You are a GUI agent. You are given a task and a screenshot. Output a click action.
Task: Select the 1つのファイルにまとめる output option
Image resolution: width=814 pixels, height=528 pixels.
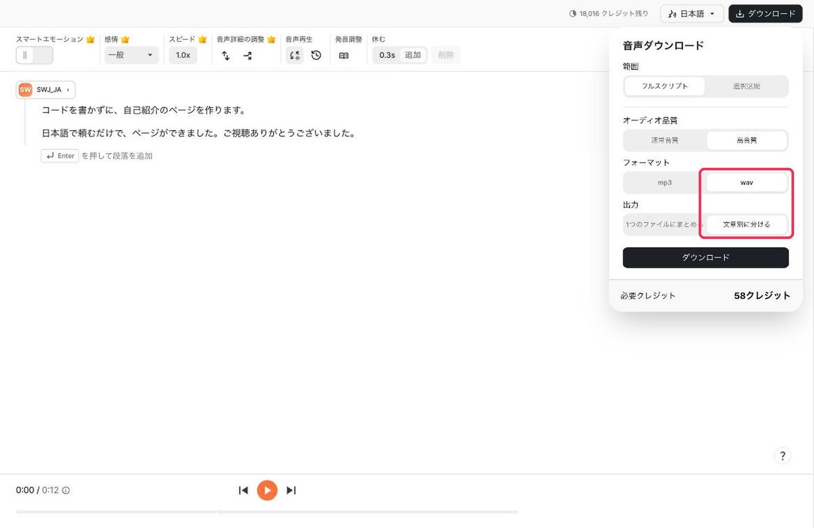664,224
